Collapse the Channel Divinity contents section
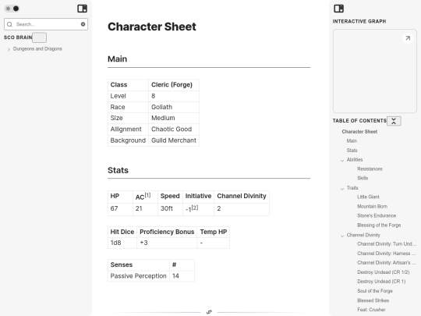Screen dimensions: 421x316 coord(342,236)
